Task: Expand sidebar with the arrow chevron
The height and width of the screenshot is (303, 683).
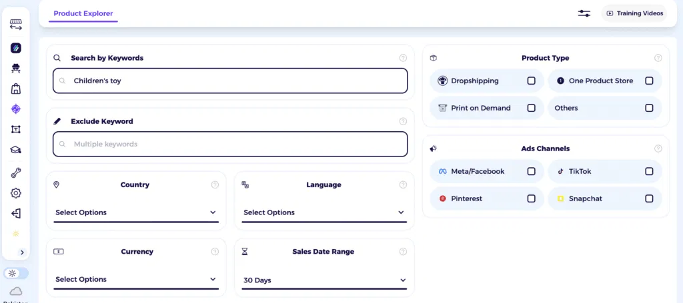Action: click(22, 252)
